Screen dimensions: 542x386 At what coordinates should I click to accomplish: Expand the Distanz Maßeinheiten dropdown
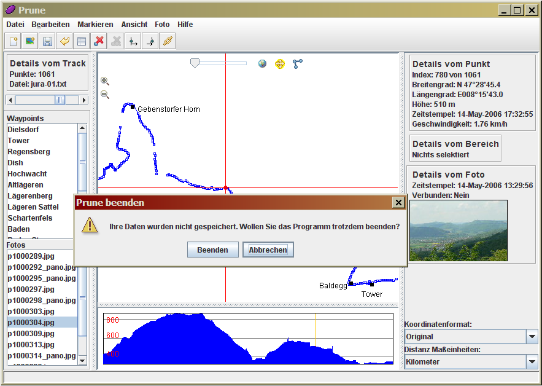click(x=532, y=362)
